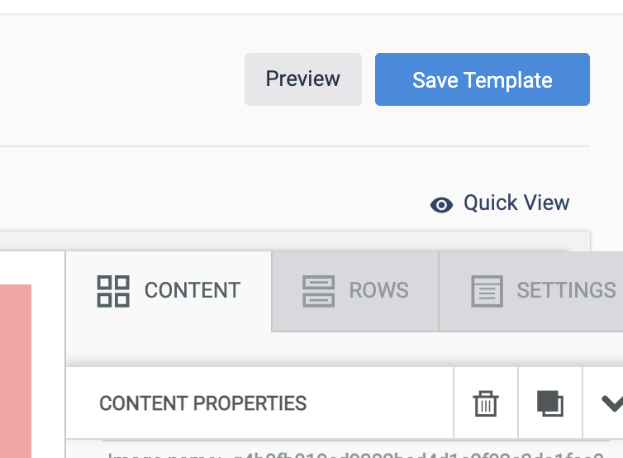Open the SETTINGS tab

(x=531, y=291)
